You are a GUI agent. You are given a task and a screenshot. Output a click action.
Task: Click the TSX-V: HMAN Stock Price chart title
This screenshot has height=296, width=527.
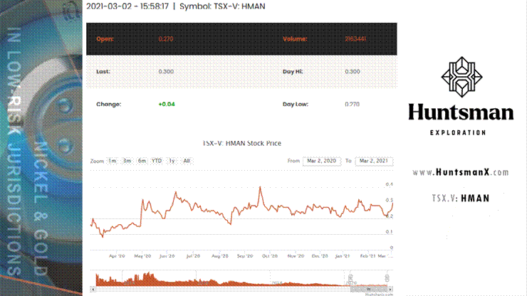tap(241, 144)
